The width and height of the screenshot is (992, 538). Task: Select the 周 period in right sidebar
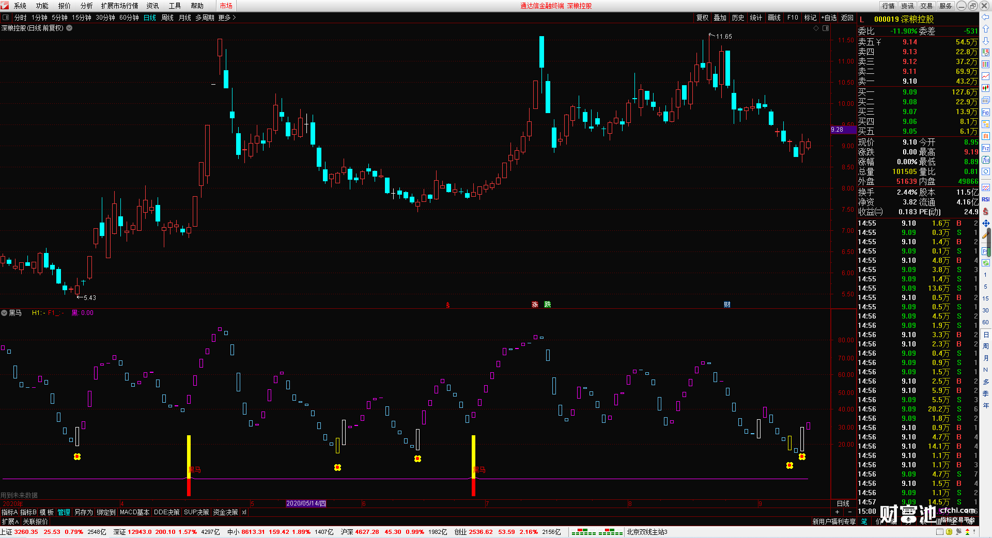coord(986,346)
